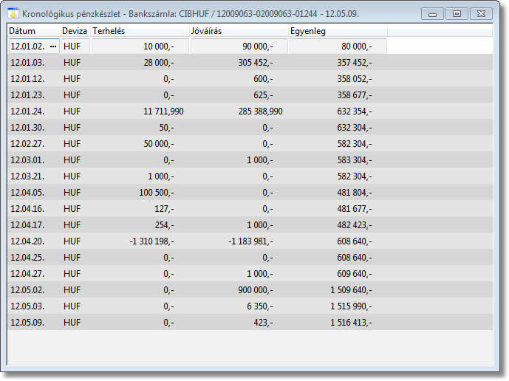Click the credit value 6 350,-
This screenshot has height=381, width=509.
coord(260,306)
